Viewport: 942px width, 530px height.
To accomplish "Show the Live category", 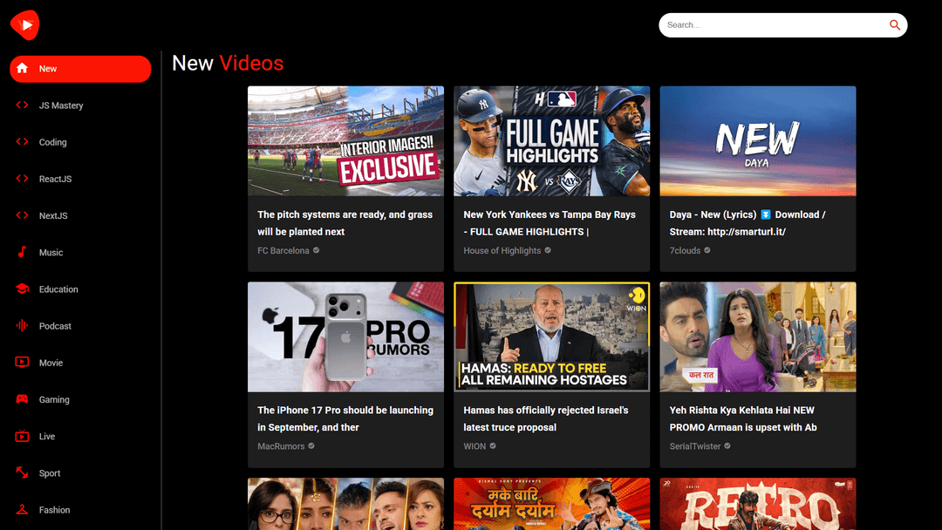I will 47,437.
